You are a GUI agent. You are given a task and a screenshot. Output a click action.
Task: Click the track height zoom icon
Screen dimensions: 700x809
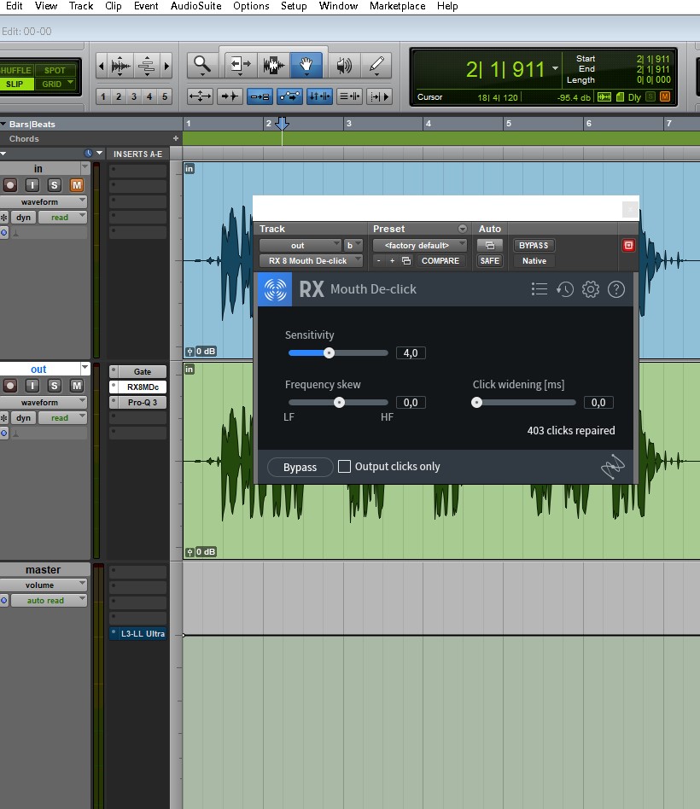(147, 66)
